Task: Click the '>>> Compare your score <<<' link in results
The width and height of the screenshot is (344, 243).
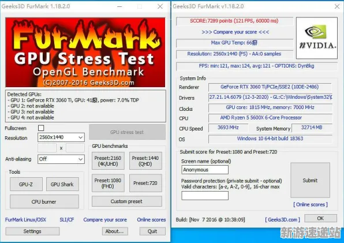Action: pos(235,32)
